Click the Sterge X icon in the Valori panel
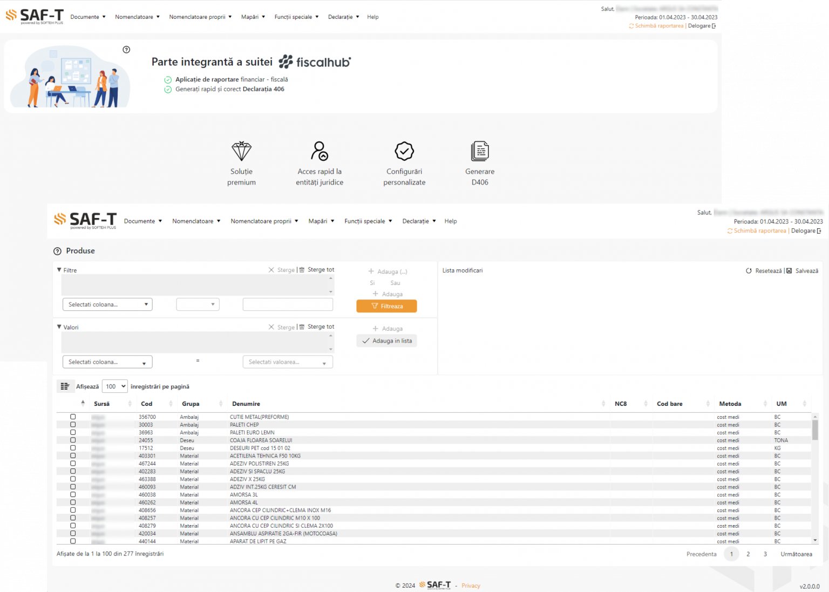Image resolution: width=829 pixels, height=592 pixels. pyautogui.click(x=271, y=327)
